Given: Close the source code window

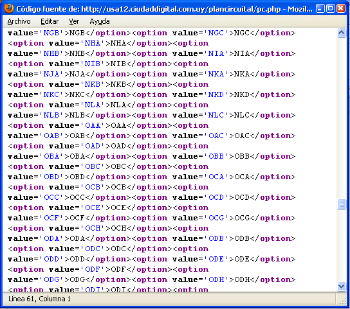Looking at the screenshot, I should (x=341, y=9).
